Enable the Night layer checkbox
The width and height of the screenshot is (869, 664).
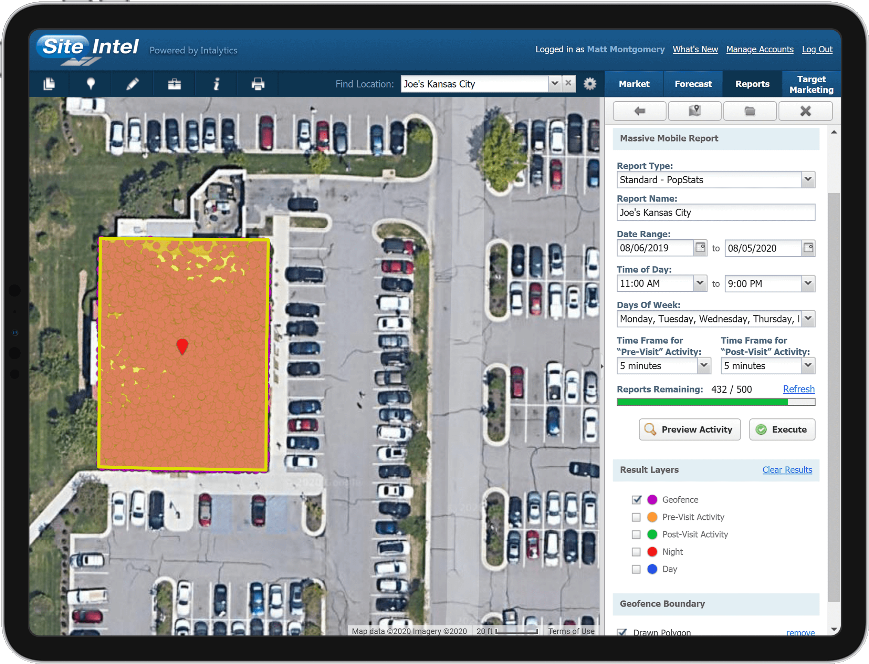tap(636, 552)
